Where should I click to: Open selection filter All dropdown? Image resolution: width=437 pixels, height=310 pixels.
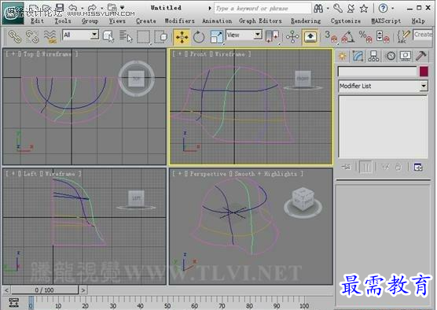[x=80, y=35]
